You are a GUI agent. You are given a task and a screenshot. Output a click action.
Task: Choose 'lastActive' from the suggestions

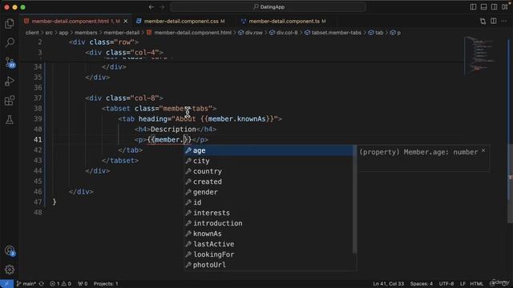pos(269,244)
